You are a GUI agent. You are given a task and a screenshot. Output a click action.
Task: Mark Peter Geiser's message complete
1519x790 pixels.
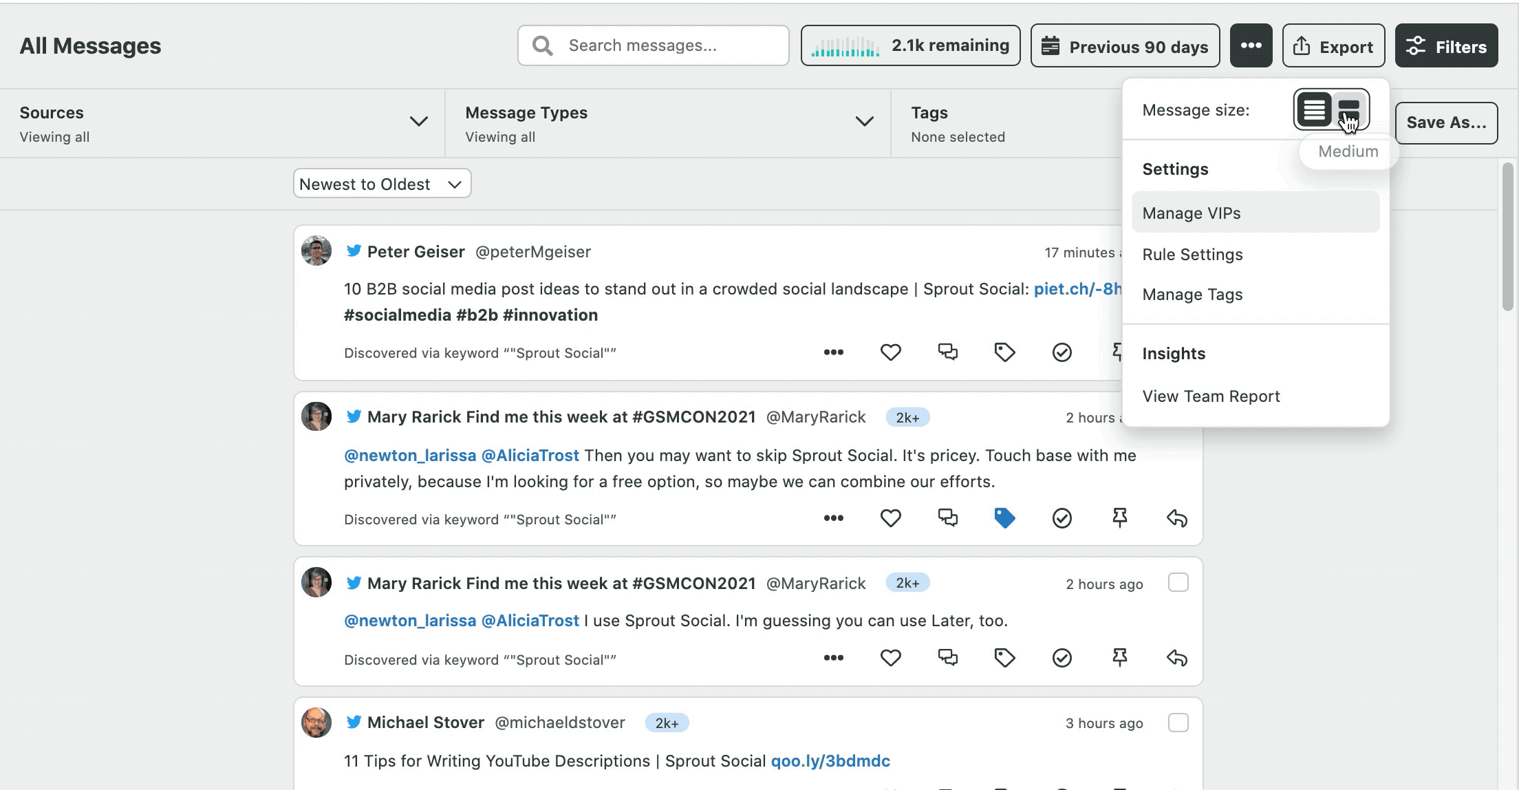point(1062,352)
